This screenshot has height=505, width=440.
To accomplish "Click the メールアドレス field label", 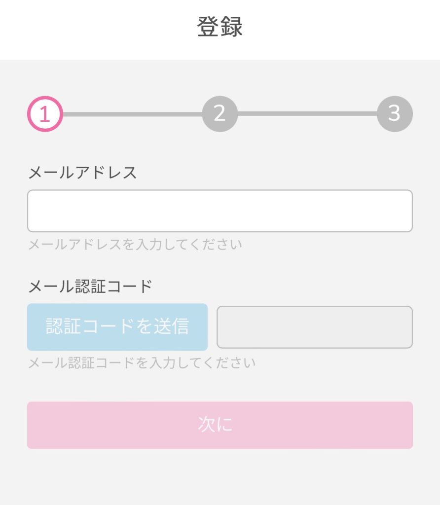I will [82, 173].
